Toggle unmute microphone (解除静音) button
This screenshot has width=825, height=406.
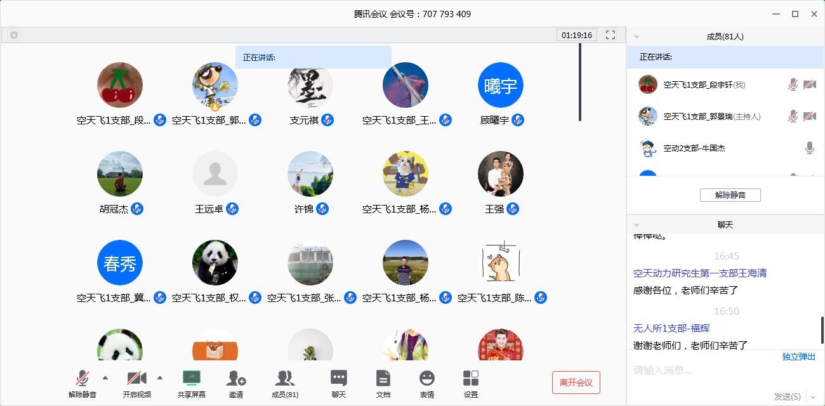[x=82, y=379]
